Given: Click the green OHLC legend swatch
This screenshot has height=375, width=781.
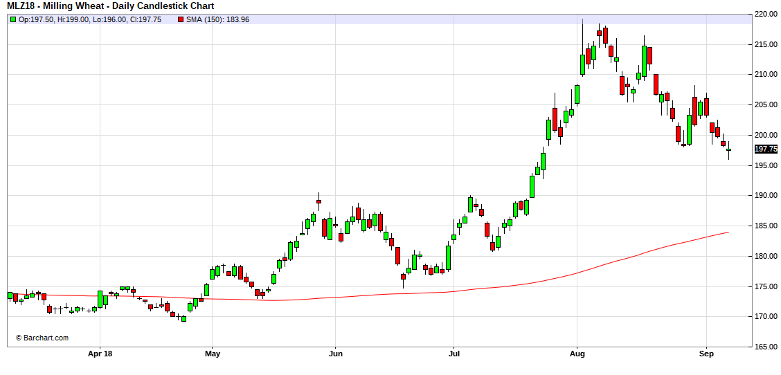Looking at the screenshot, I should (x=13, y=19).
